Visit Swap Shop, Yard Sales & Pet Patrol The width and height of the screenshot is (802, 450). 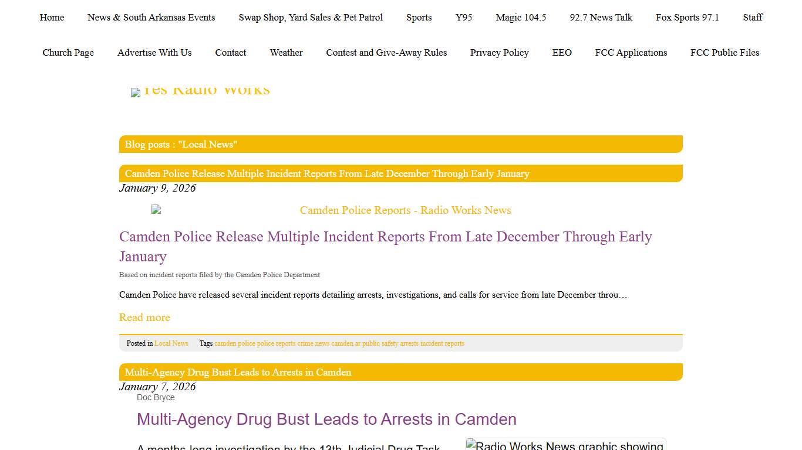click(311, 18)
